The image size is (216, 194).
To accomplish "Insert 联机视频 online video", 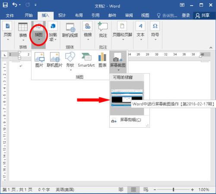I will pyautogui.click(x=70, y=30).
